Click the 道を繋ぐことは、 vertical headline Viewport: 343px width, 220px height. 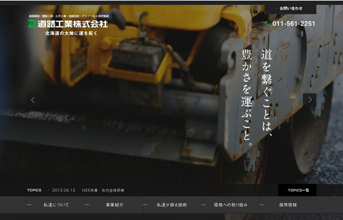pyautogui.click(x=266, y=93)
